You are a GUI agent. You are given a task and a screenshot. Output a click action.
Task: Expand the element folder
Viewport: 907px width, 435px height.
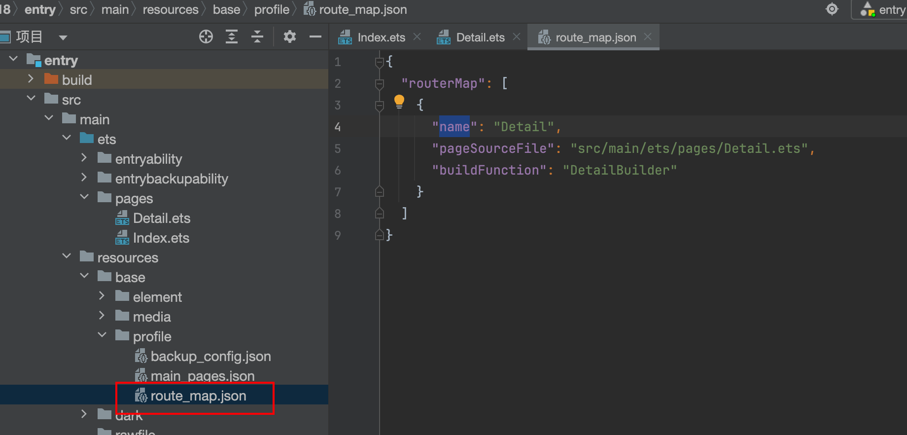(102, 296)
